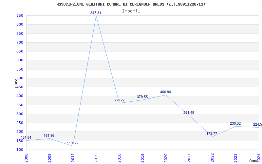Click the 650 y-axis tick label
Viewport: 262px width, 164px height.
(20, 51)
